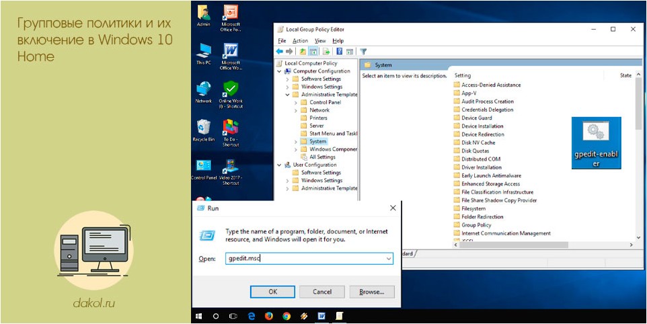Open the Help menu

[338, 41]
